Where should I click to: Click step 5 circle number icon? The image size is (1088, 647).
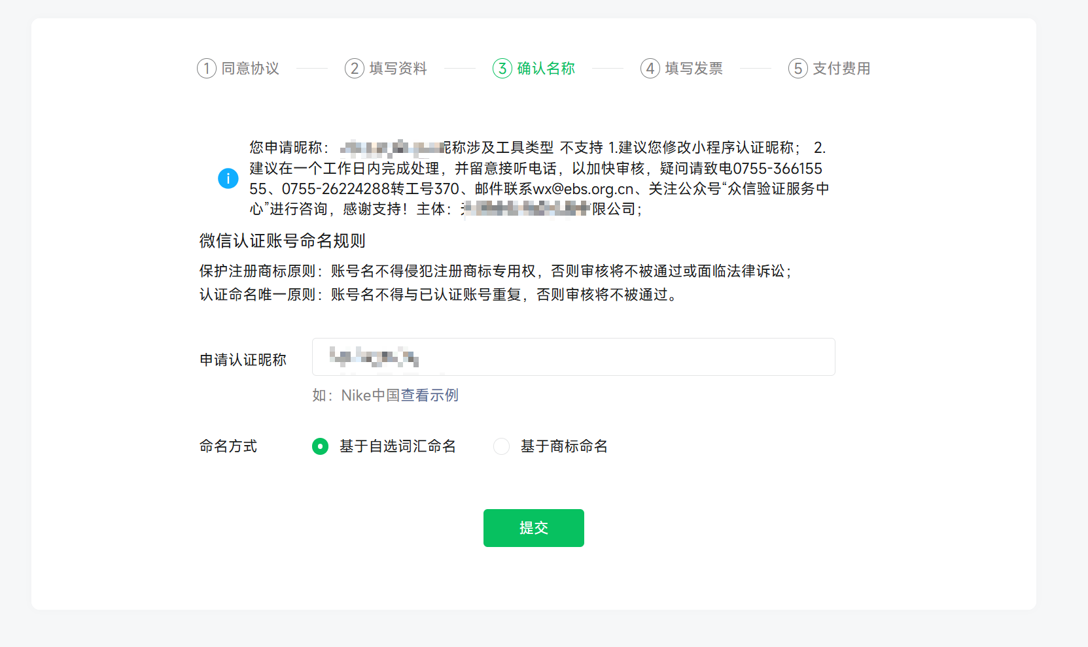coord(798,68)
